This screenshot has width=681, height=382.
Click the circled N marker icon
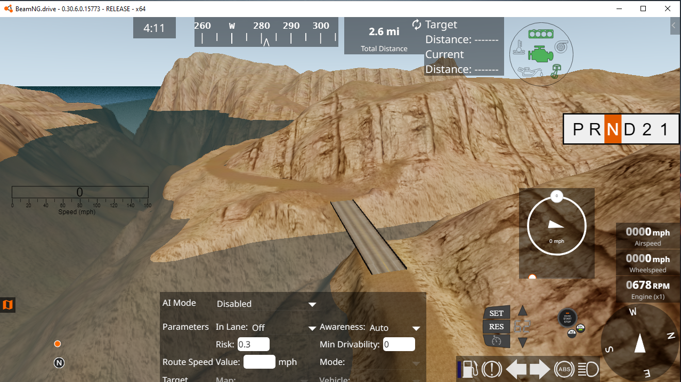click(x=59, y=363)
